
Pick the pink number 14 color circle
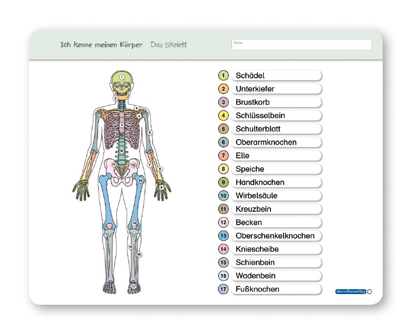pyautogui.click(x=223, y=249)
